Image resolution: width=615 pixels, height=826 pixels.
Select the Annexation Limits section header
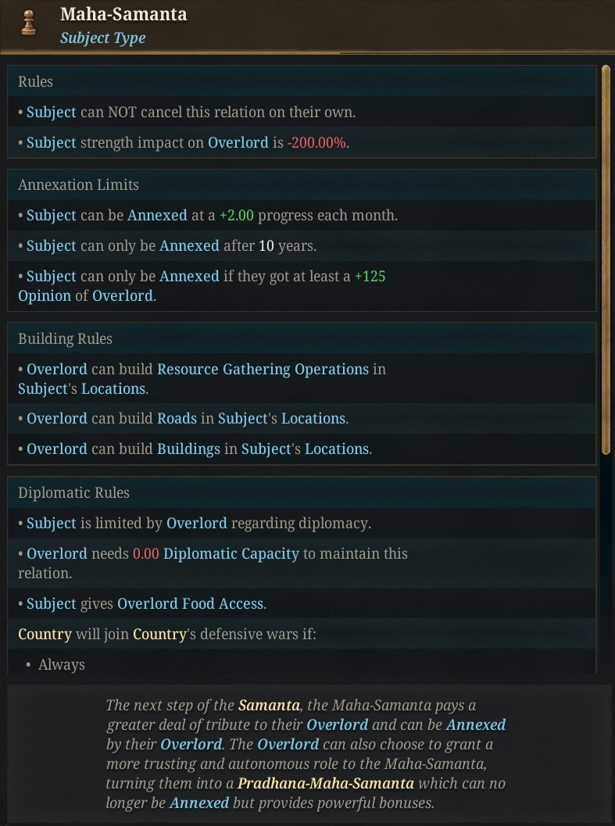coord(302,185)
